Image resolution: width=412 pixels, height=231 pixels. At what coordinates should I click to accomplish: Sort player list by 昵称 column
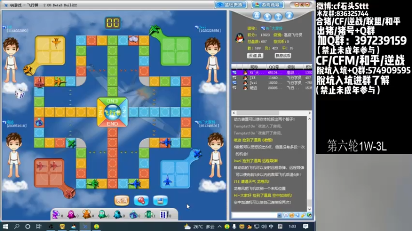(x=254, y=67)
